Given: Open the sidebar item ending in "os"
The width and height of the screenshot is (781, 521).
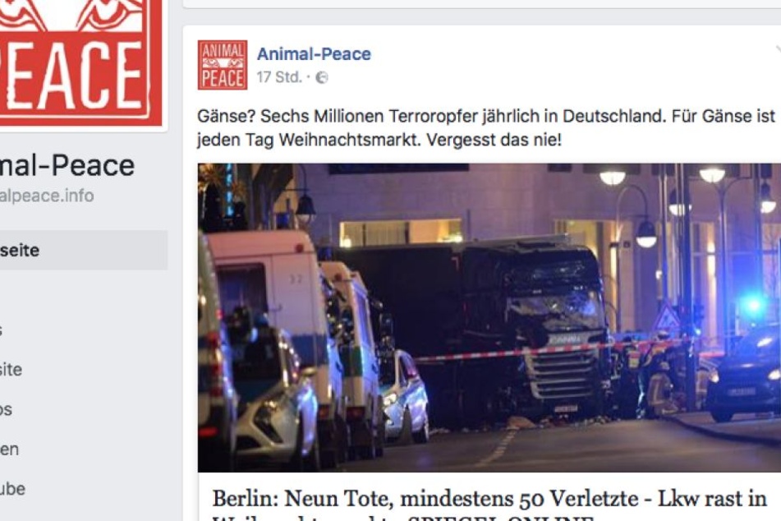Looking at the screenshot, I should [6, 409].
